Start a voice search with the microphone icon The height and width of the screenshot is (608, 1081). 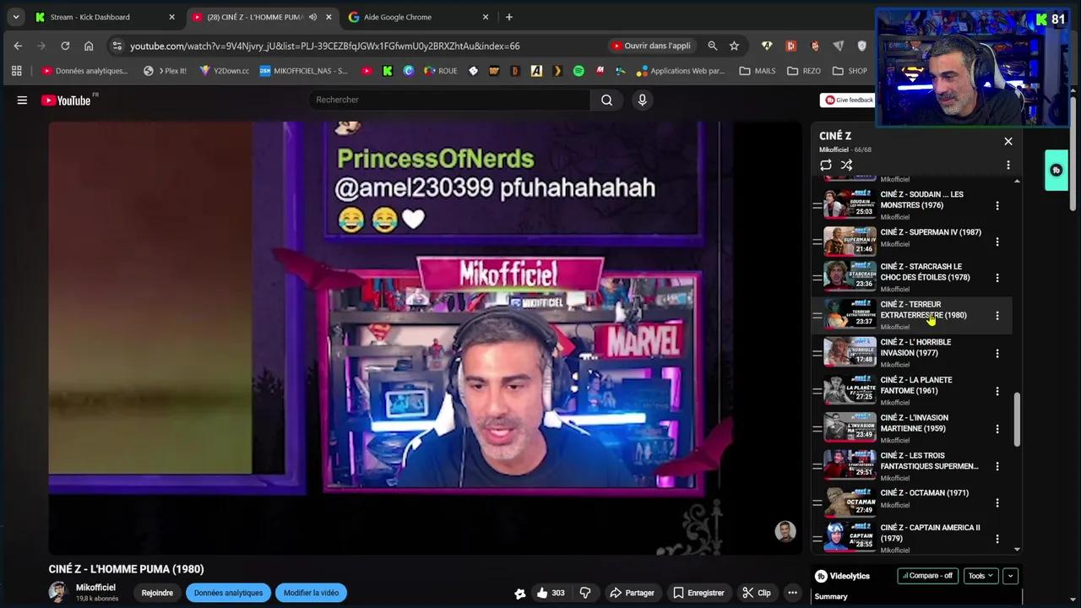[642, 100]
